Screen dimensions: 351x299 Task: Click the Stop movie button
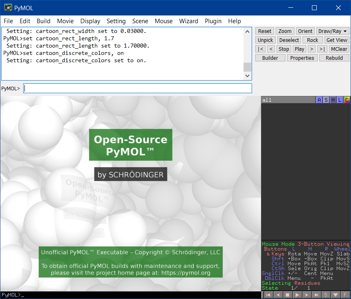284,49
